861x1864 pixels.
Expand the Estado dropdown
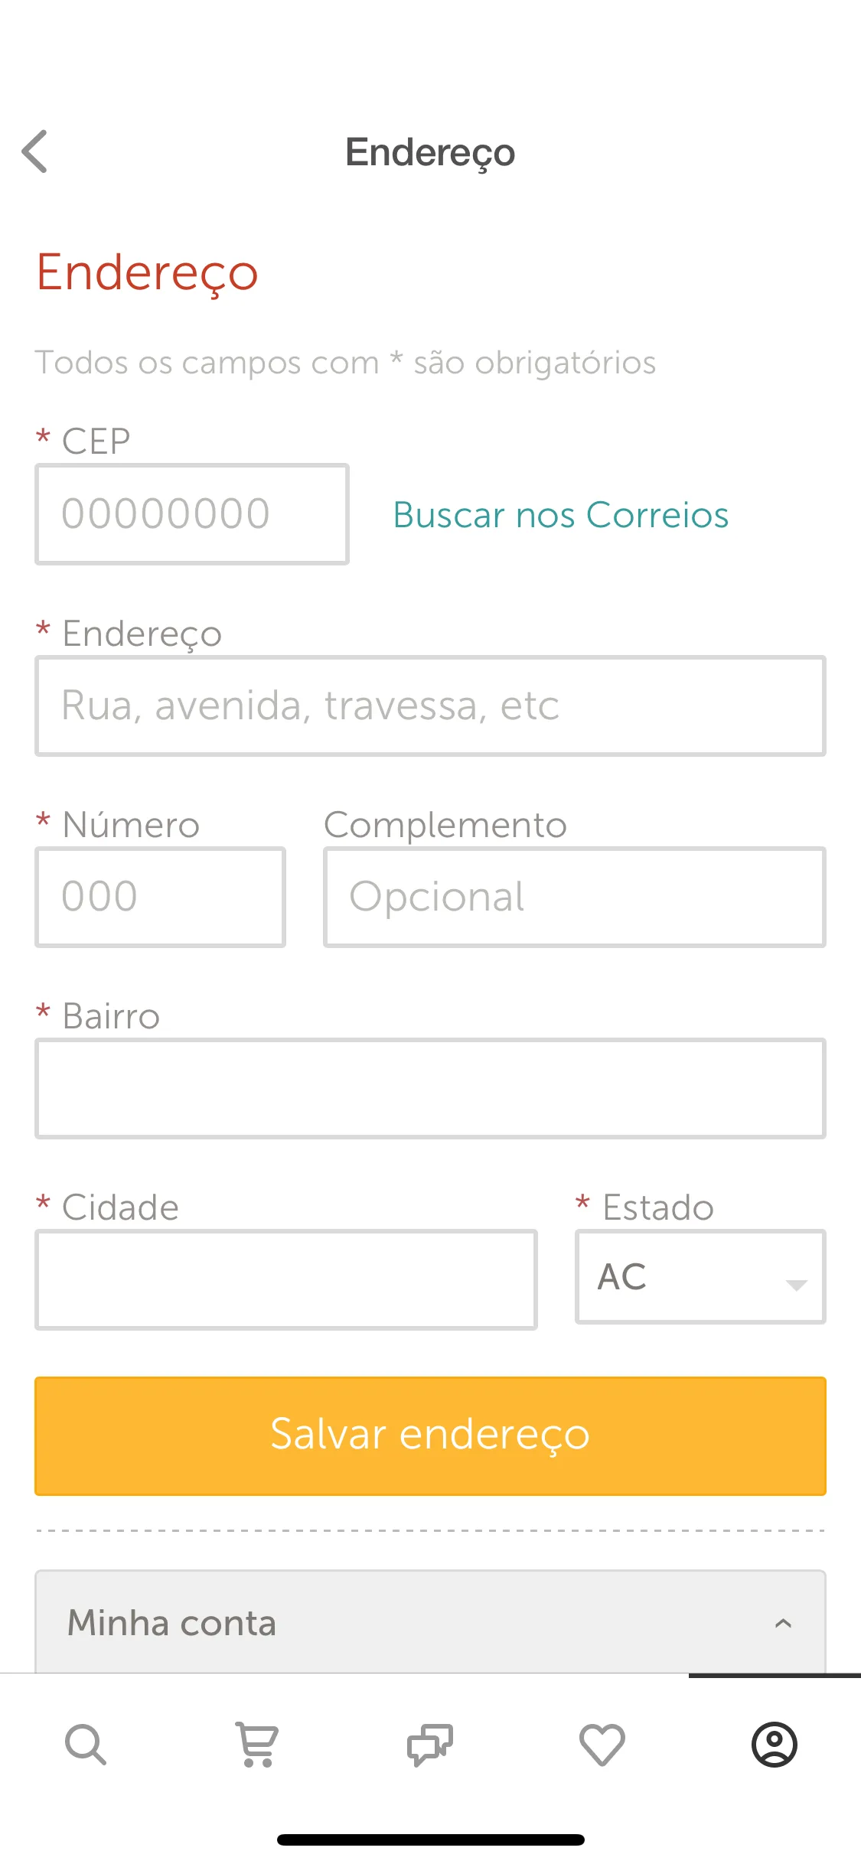point(700,1276)
